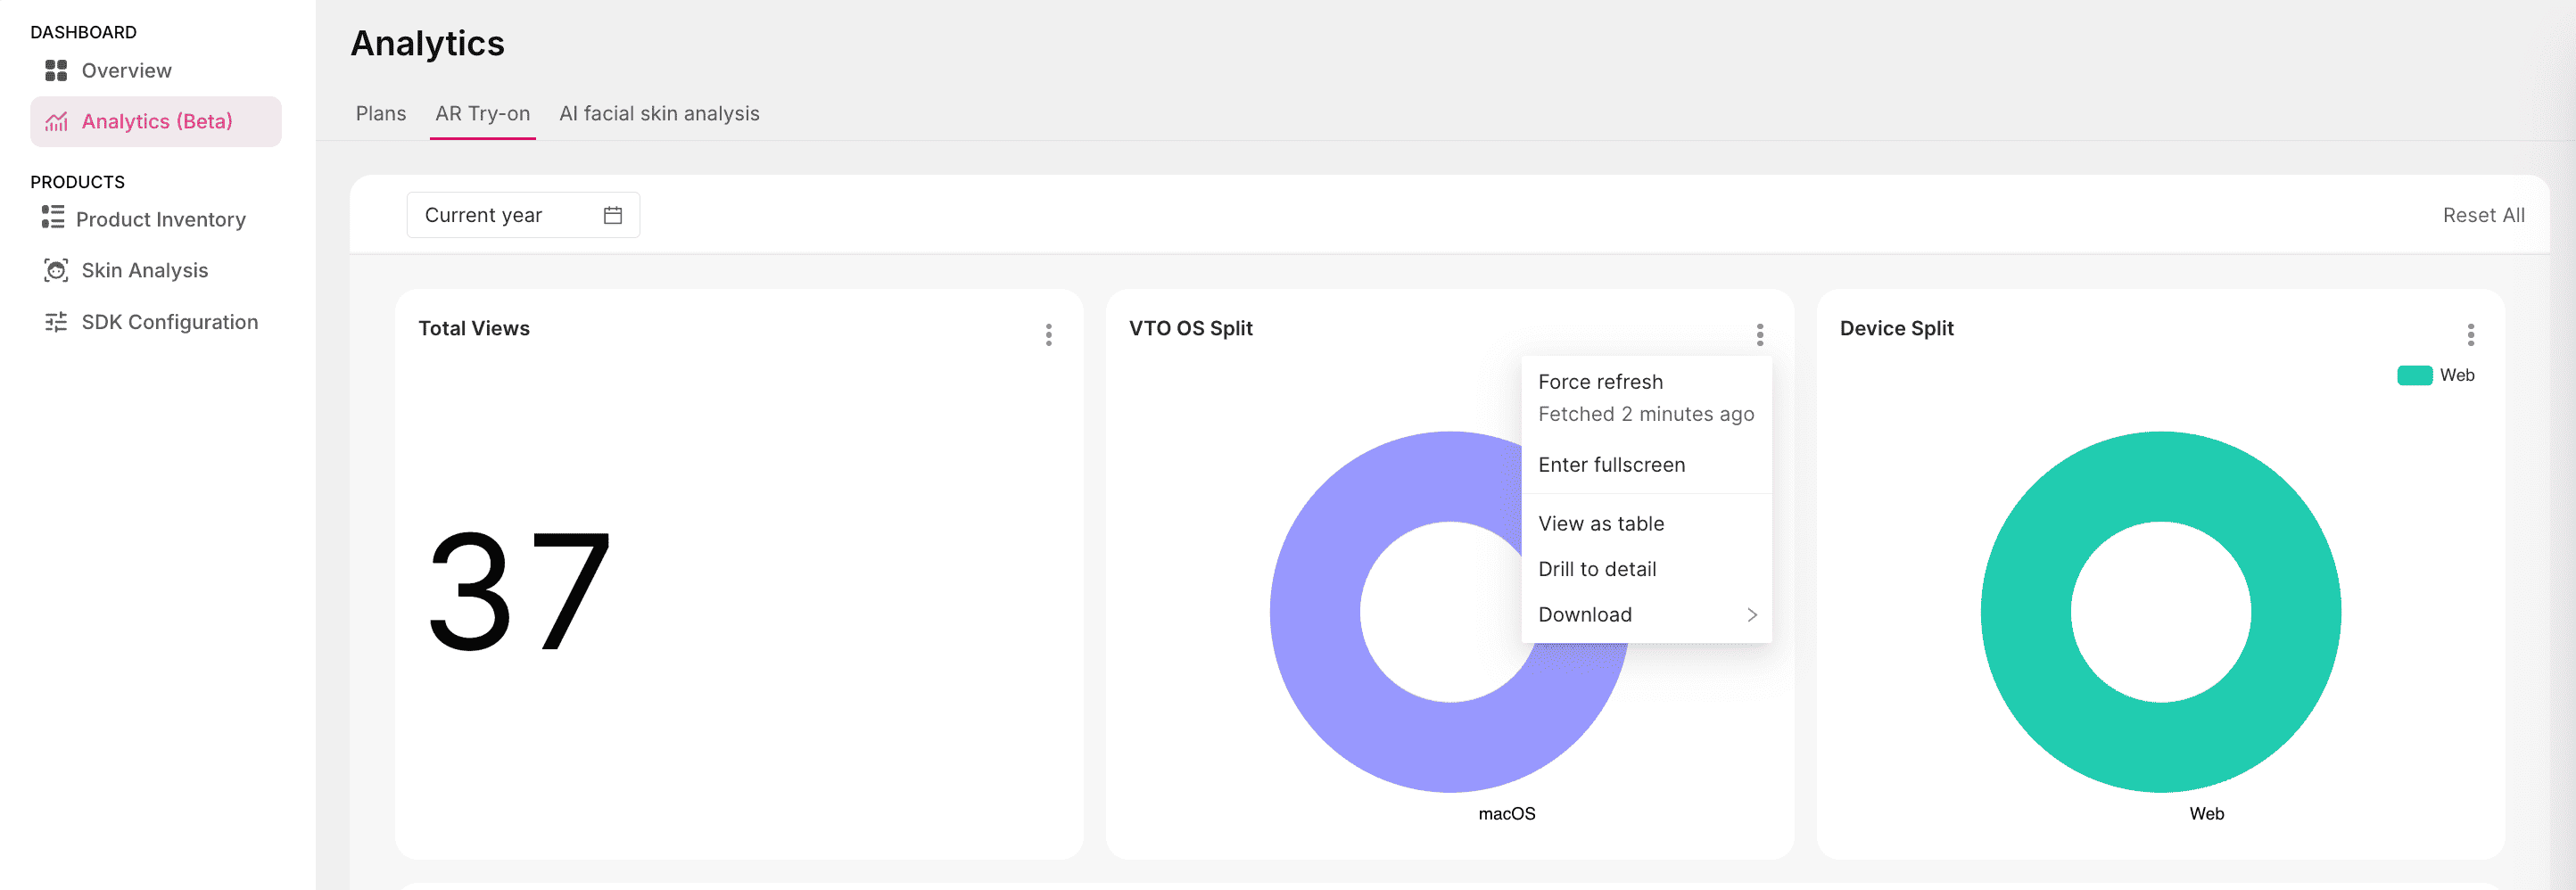Close the VTO OS Split options menu icon
The height and width of the screenshot is (890, 2576).
coord(1759,335)
